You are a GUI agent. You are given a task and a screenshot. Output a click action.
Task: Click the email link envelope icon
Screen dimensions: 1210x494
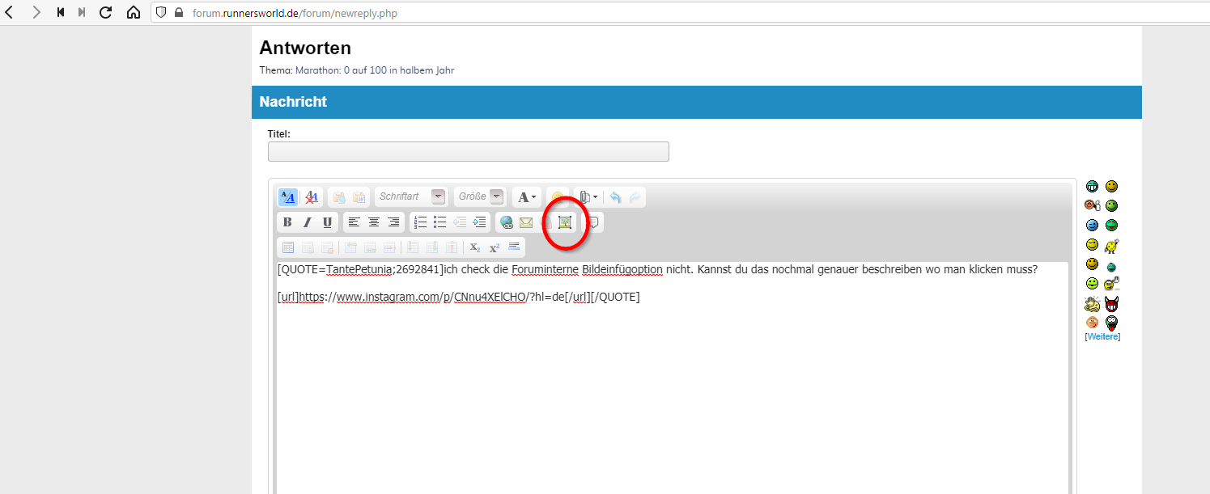[526, 222]
